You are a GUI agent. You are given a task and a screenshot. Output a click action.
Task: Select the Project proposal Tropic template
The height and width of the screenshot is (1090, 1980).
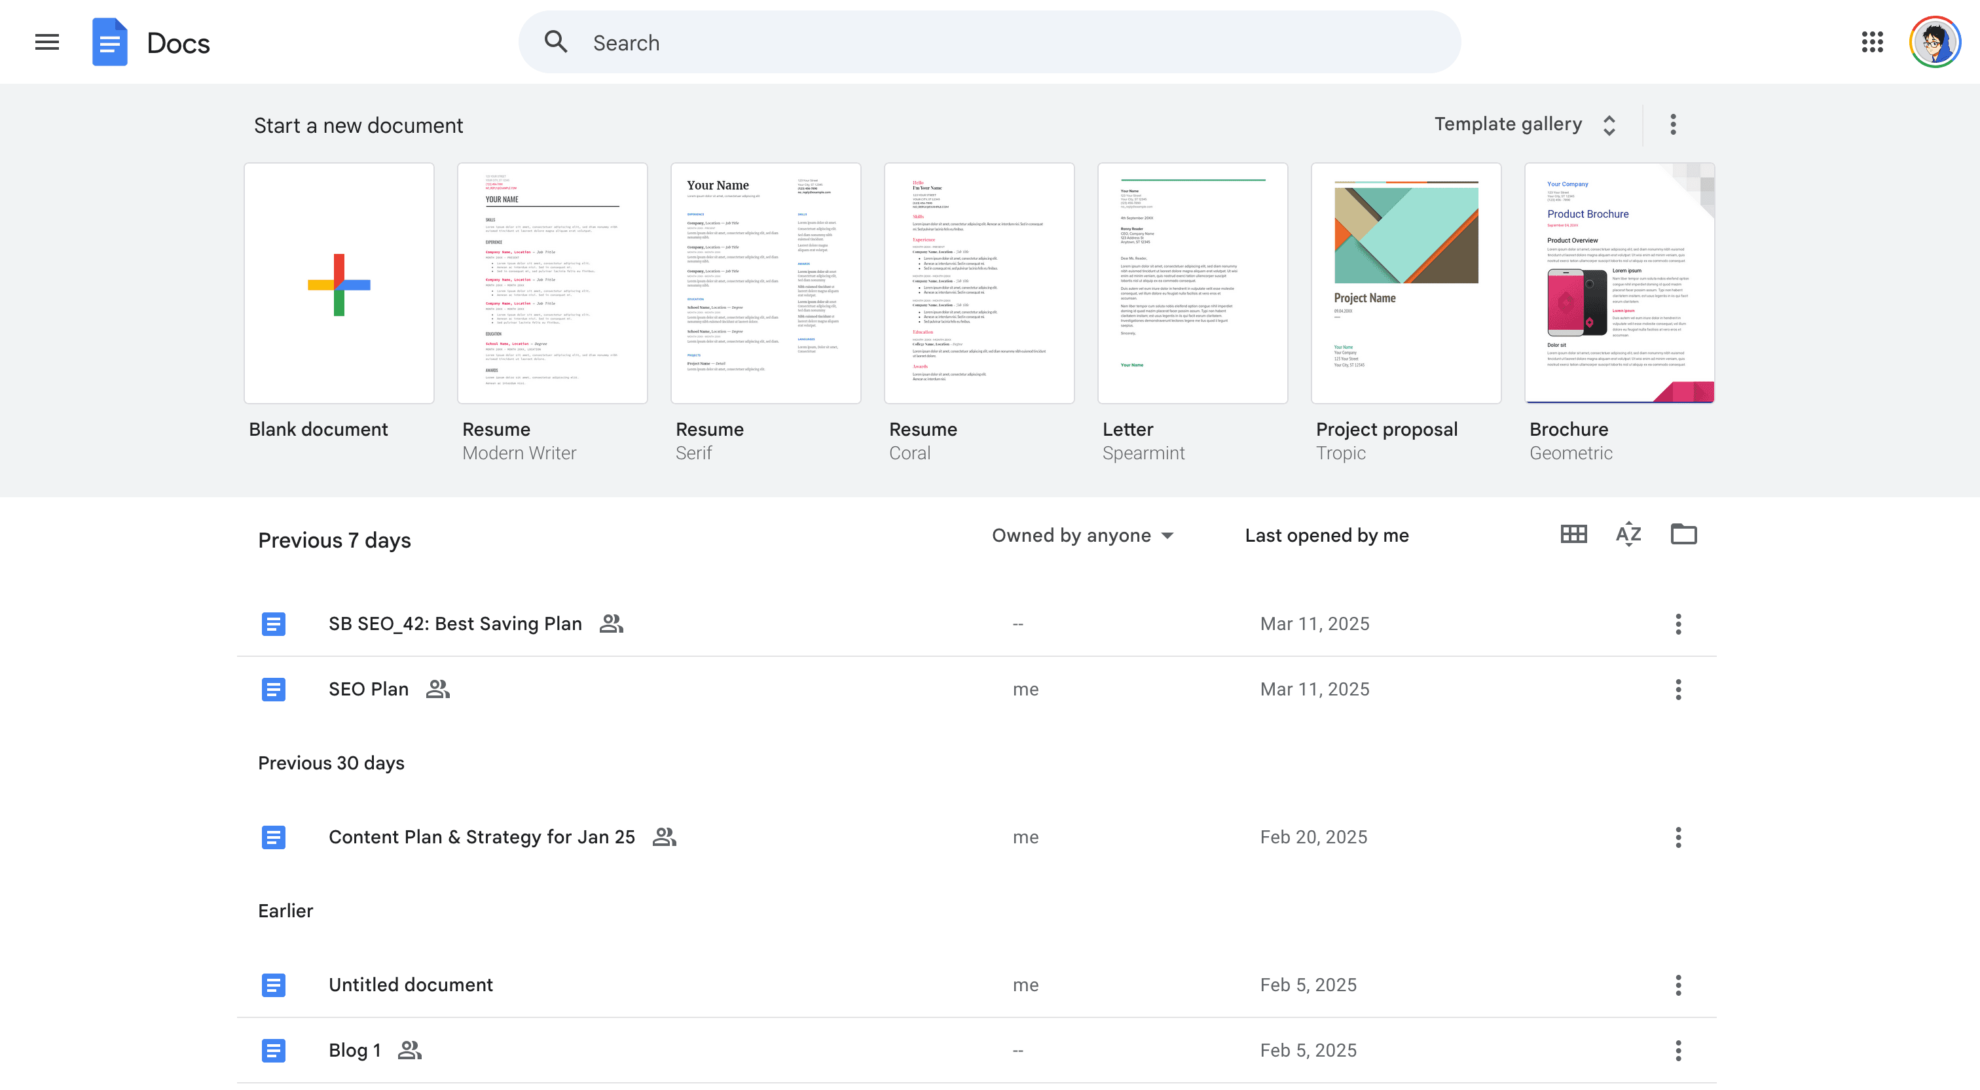pyautogui.click(x=1406, y=283)
